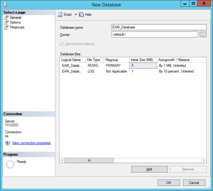The height and width of the screenshot is (191, 213).
Task: Cancel the New Database dialog
Action: click(x=194, y=183)
